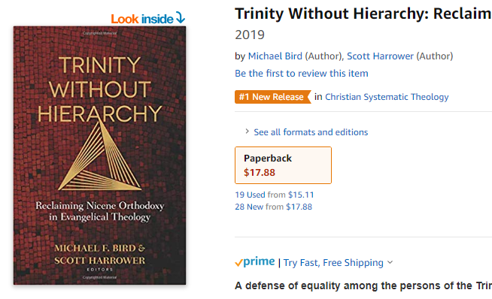Click the book title heading

pyautogui.click(x=363, y=14)
